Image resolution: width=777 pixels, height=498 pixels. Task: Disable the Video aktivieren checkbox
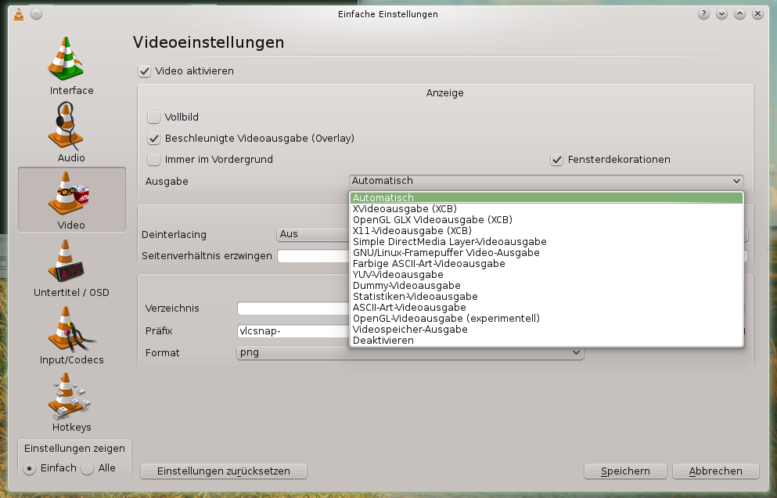point(144,71)
